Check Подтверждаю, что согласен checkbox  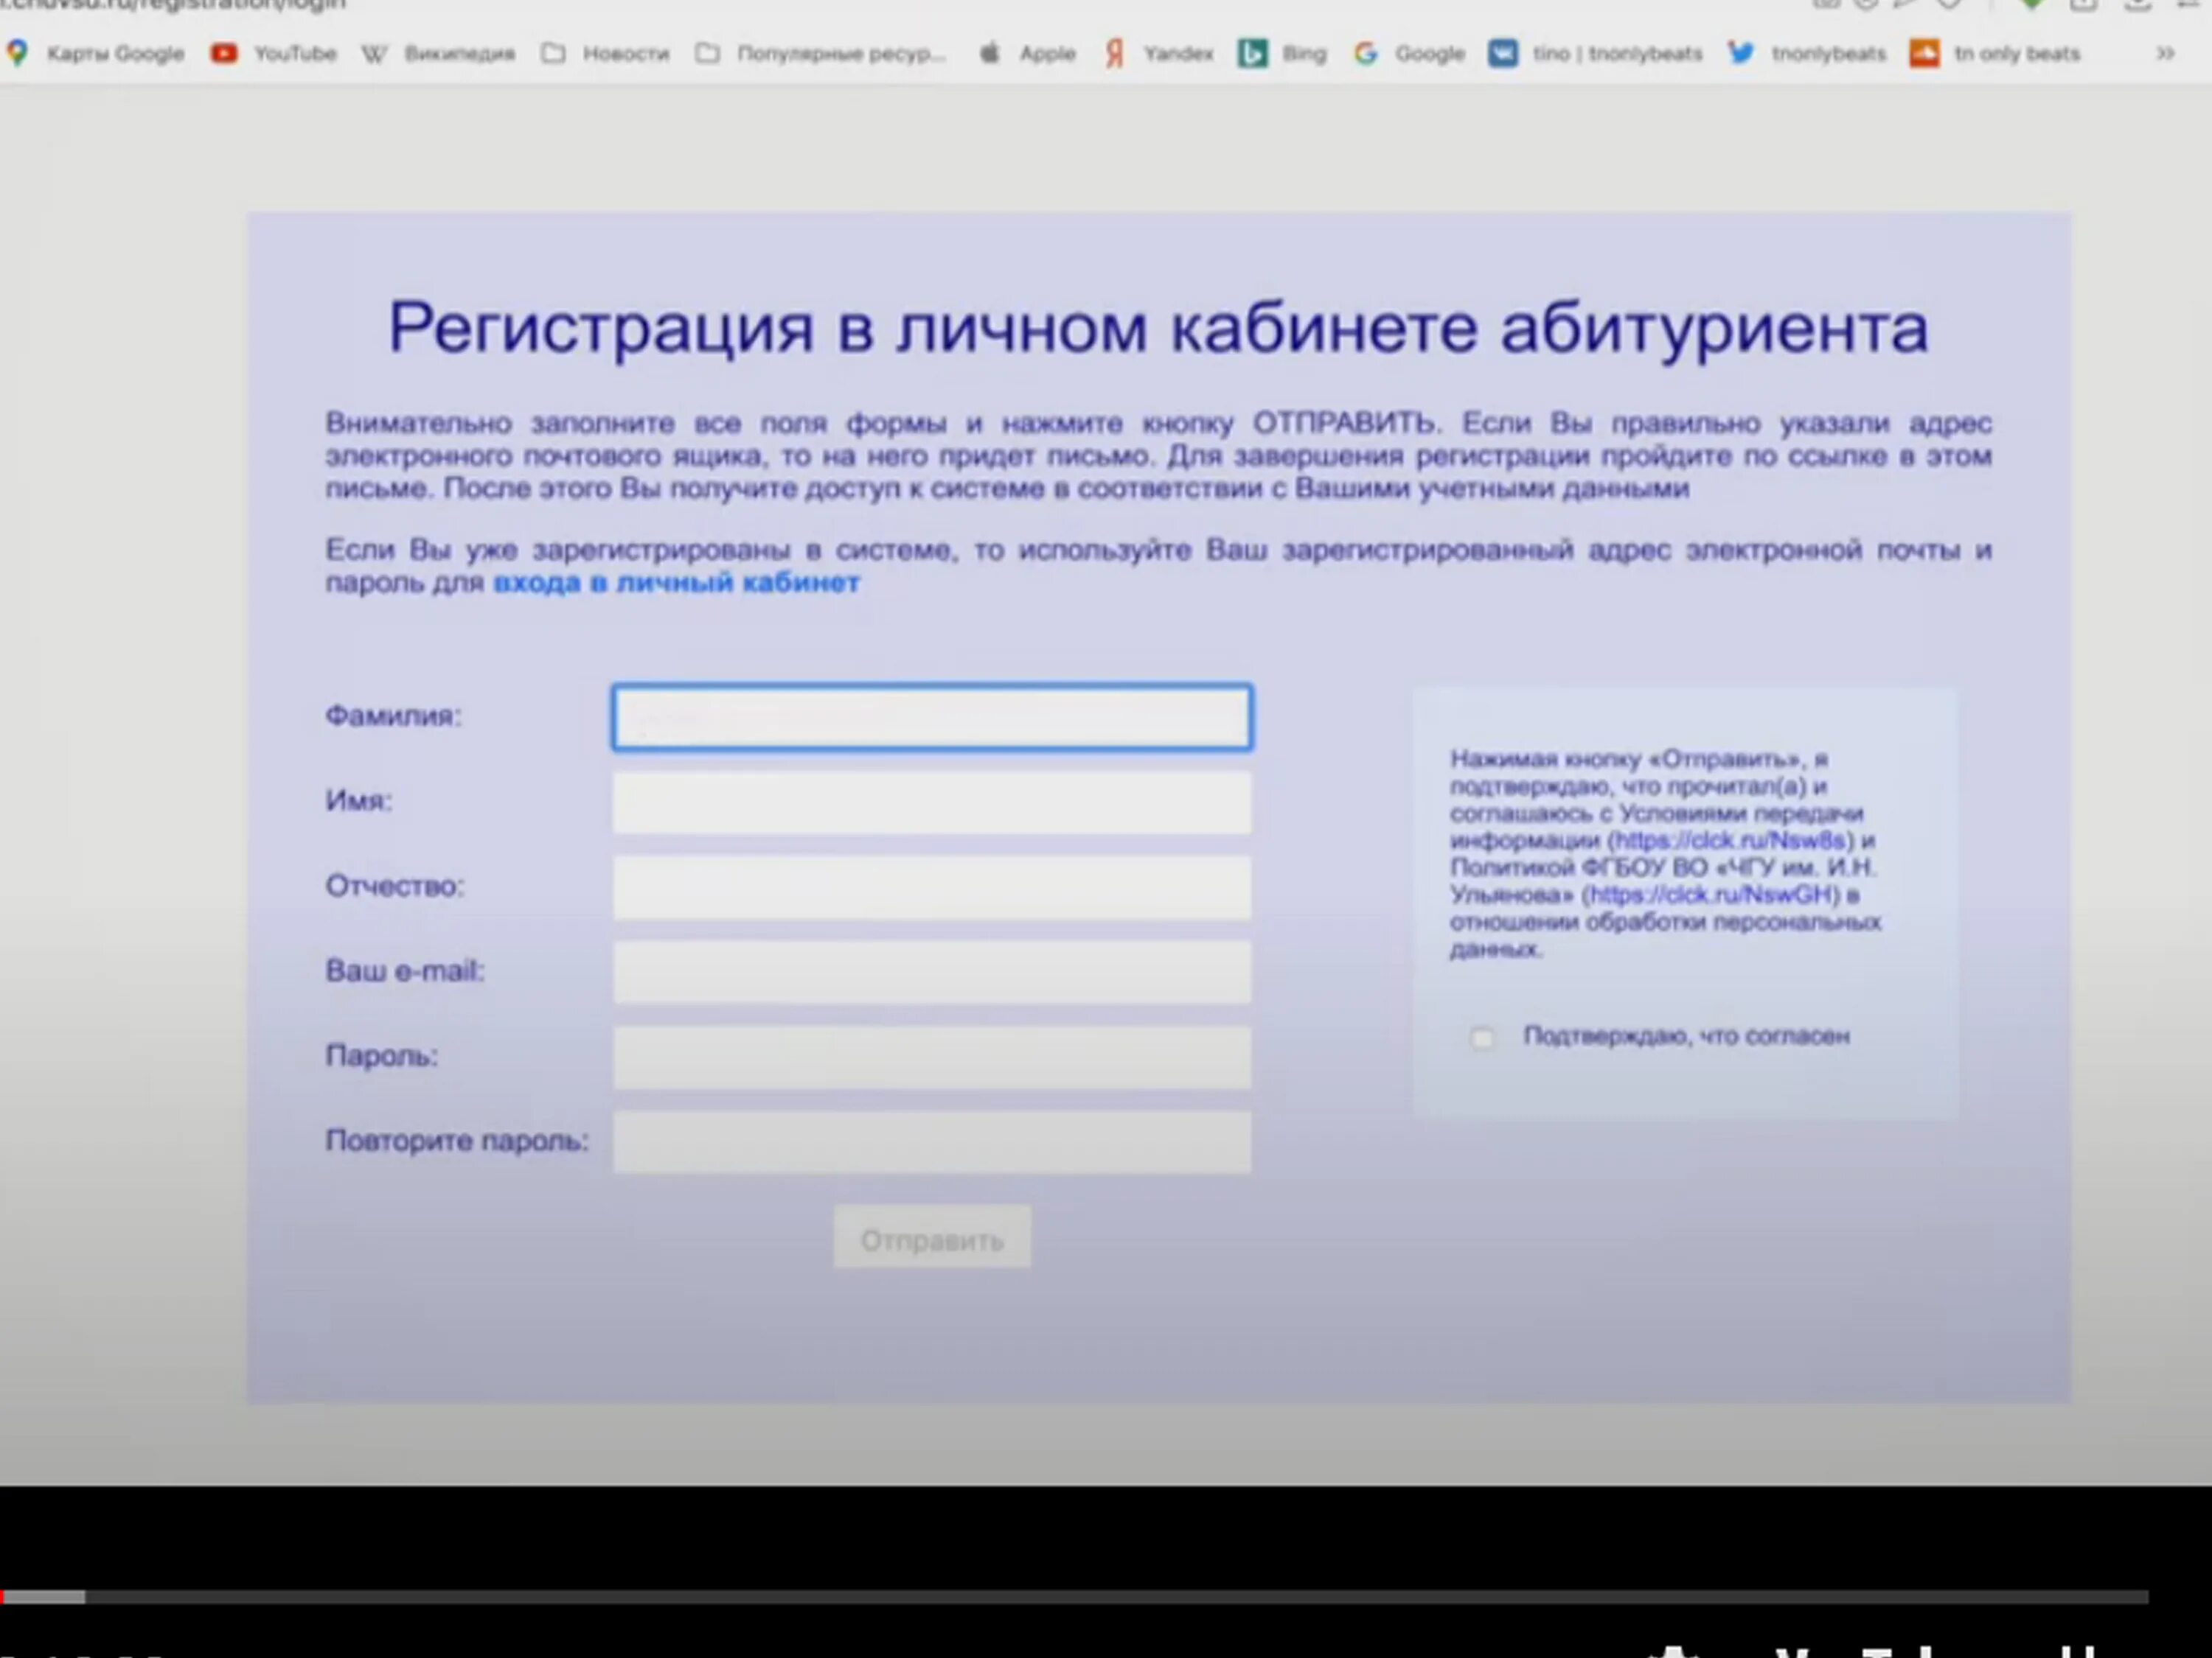1482,1038
